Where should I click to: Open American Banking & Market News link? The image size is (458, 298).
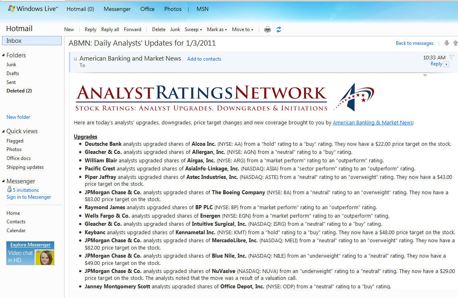point(373,123)
